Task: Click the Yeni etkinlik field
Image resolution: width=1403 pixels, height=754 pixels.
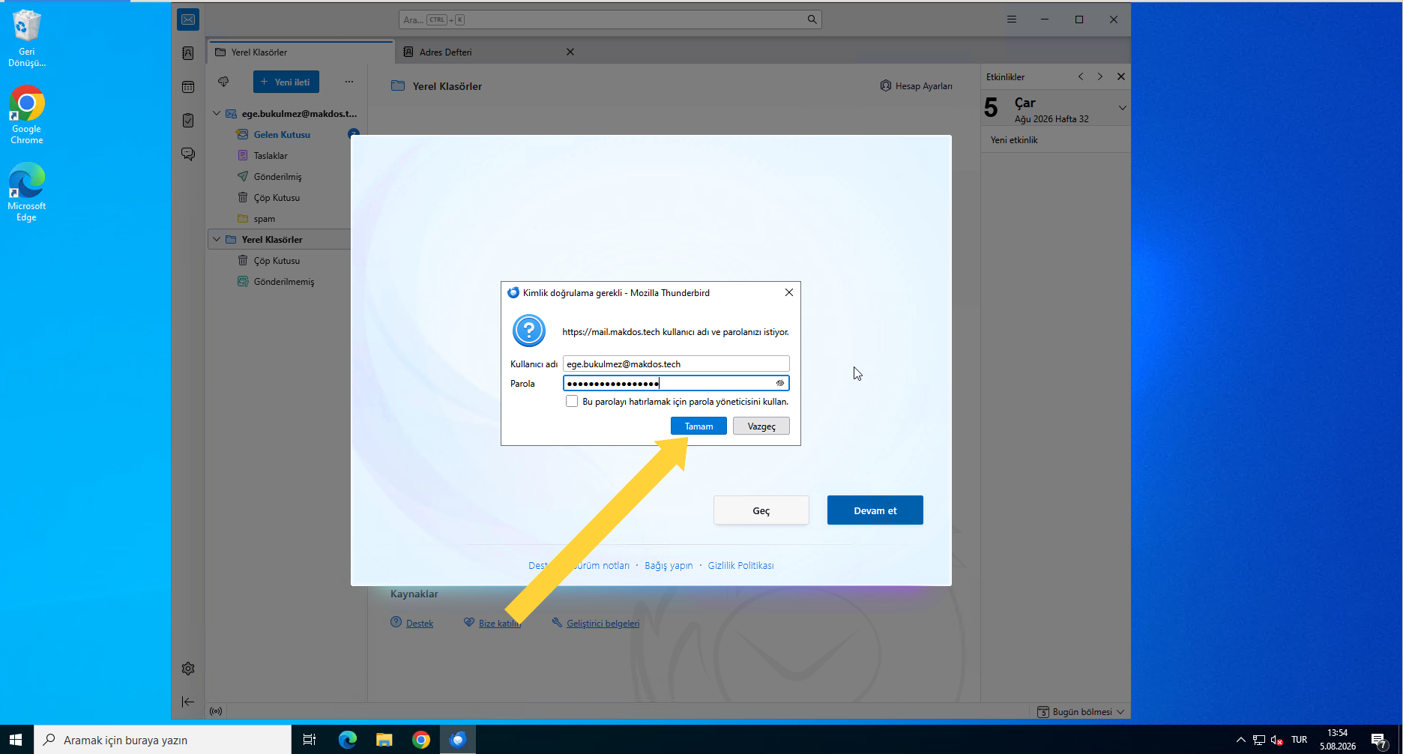Action: pyautogui.click(x=1055, y=140)
